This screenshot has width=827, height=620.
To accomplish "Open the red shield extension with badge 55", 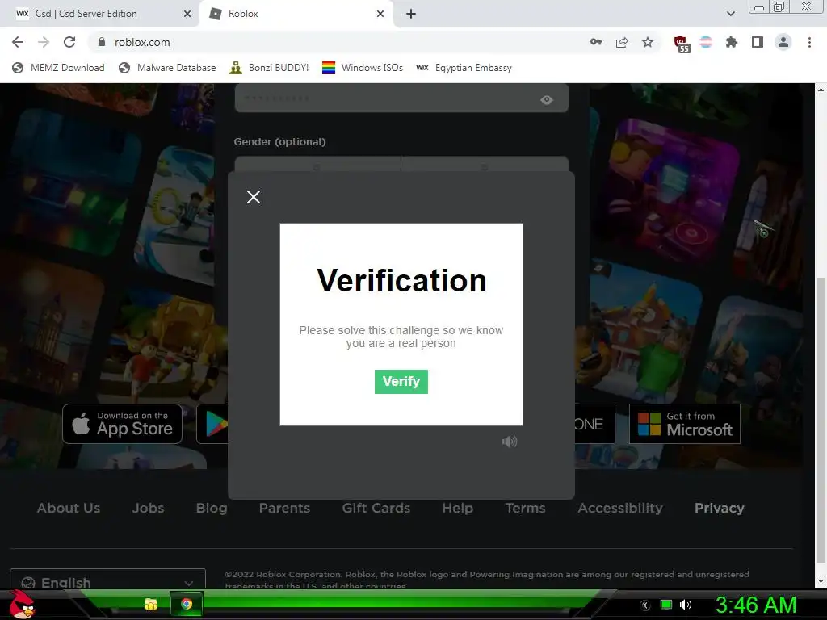I will point(682,44).
